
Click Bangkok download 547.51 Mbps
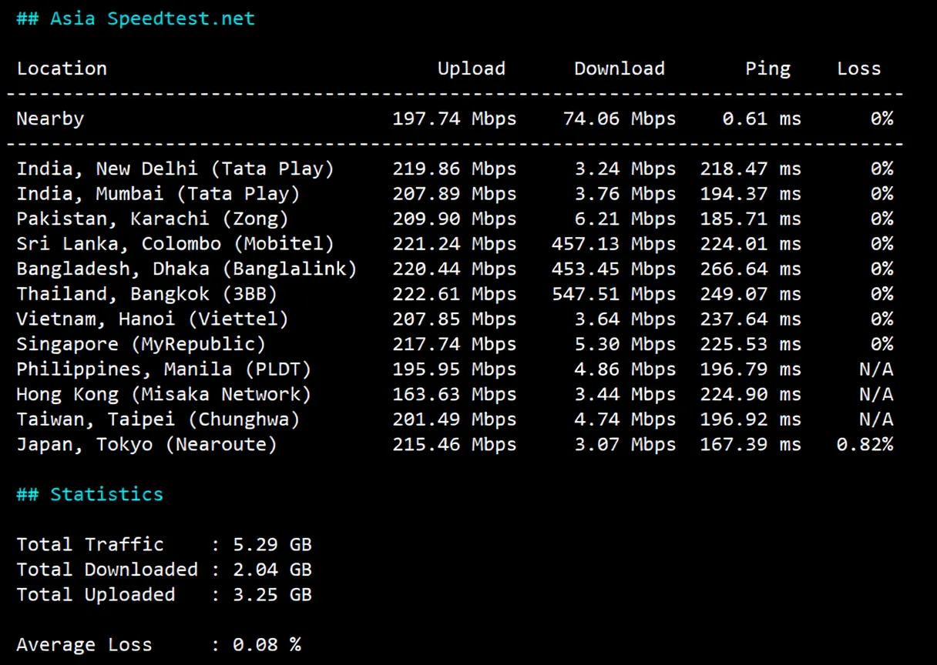click(x=614, y=294)
